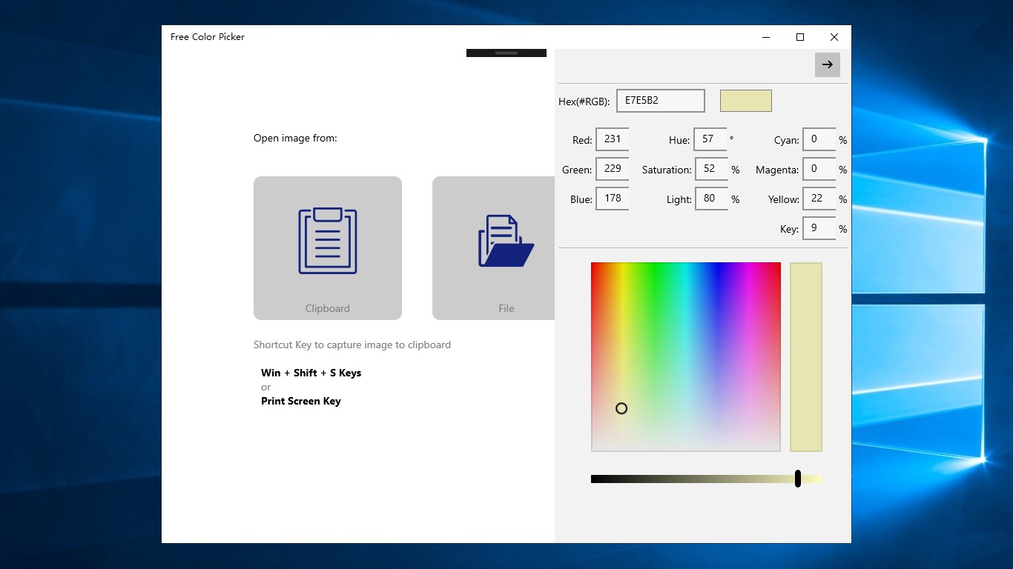Click 'Shortcut Key to capture image to clipboard' text

click(352, 345)
